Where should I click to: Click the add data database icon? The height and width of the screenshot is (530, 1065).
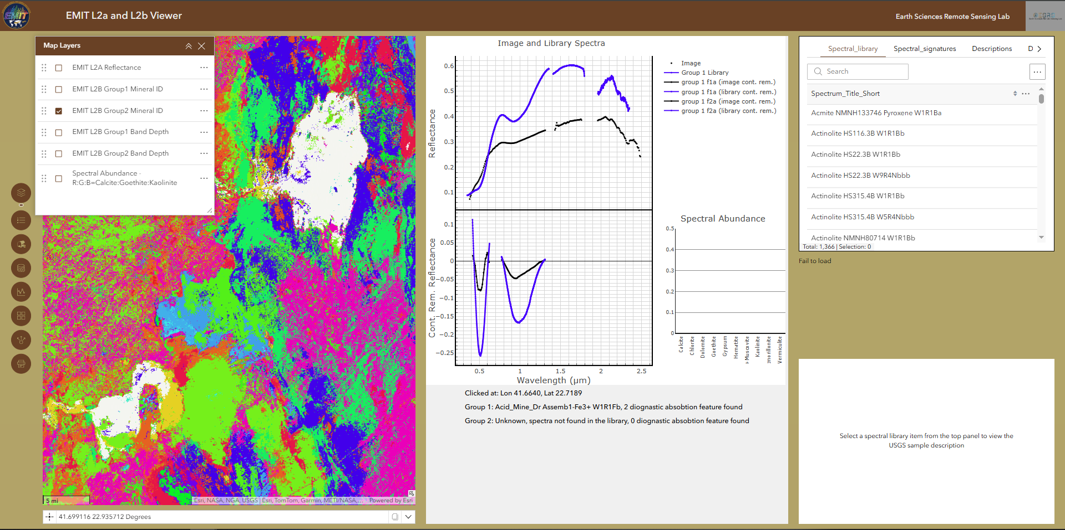coord(21,268)
